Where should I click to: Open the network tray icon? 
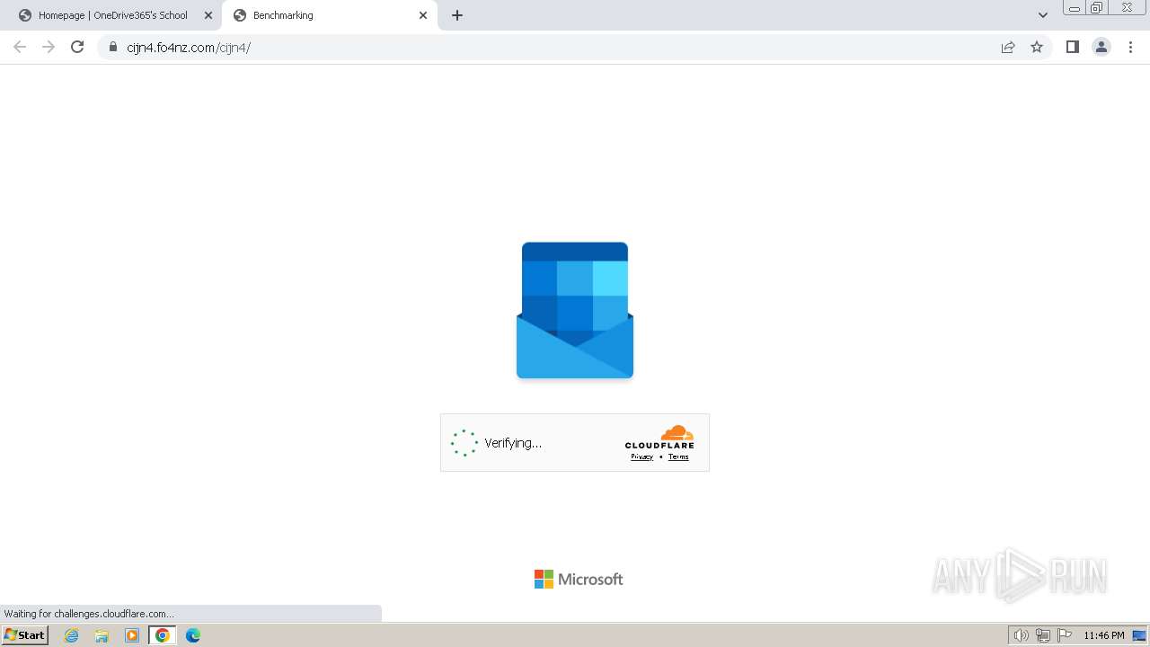(1043, 635)
